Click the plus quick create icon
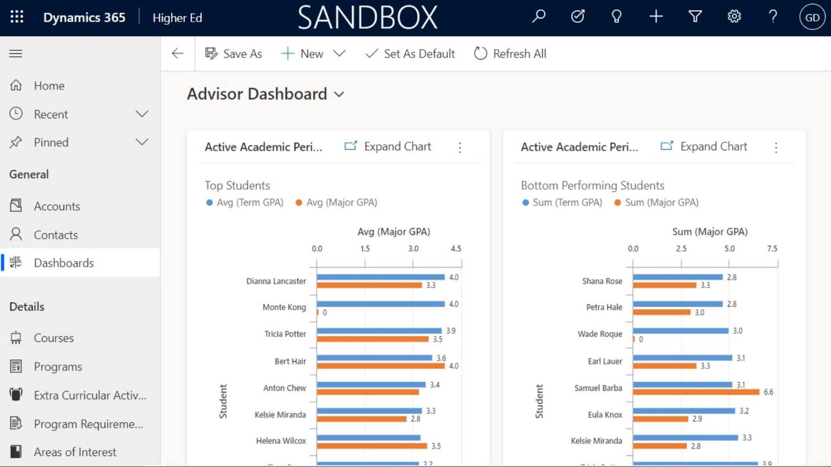 [656, 17]
